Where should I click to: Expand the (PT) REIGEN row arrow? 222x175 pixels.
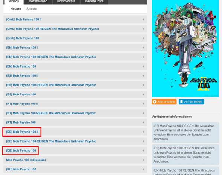pyautogui.click(x=143, y=113)
